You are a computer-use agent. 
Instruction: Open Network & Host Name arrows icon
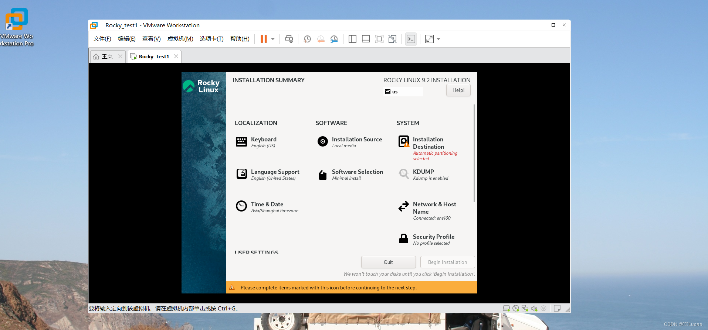pyautogui.click(x=404, y=206)
